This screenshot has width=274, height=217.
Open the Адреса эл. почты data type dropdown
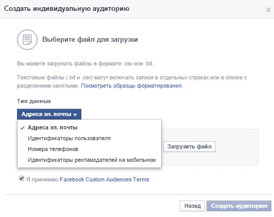point(49,114)
